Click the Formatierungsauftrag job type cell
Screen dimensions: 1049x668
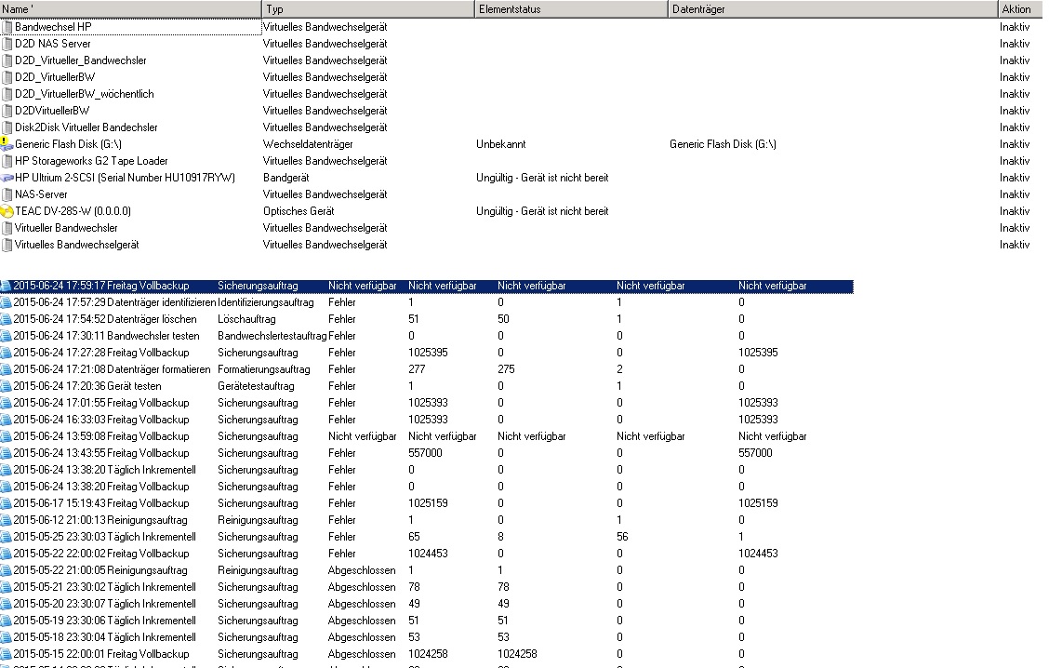pos(263,369)
